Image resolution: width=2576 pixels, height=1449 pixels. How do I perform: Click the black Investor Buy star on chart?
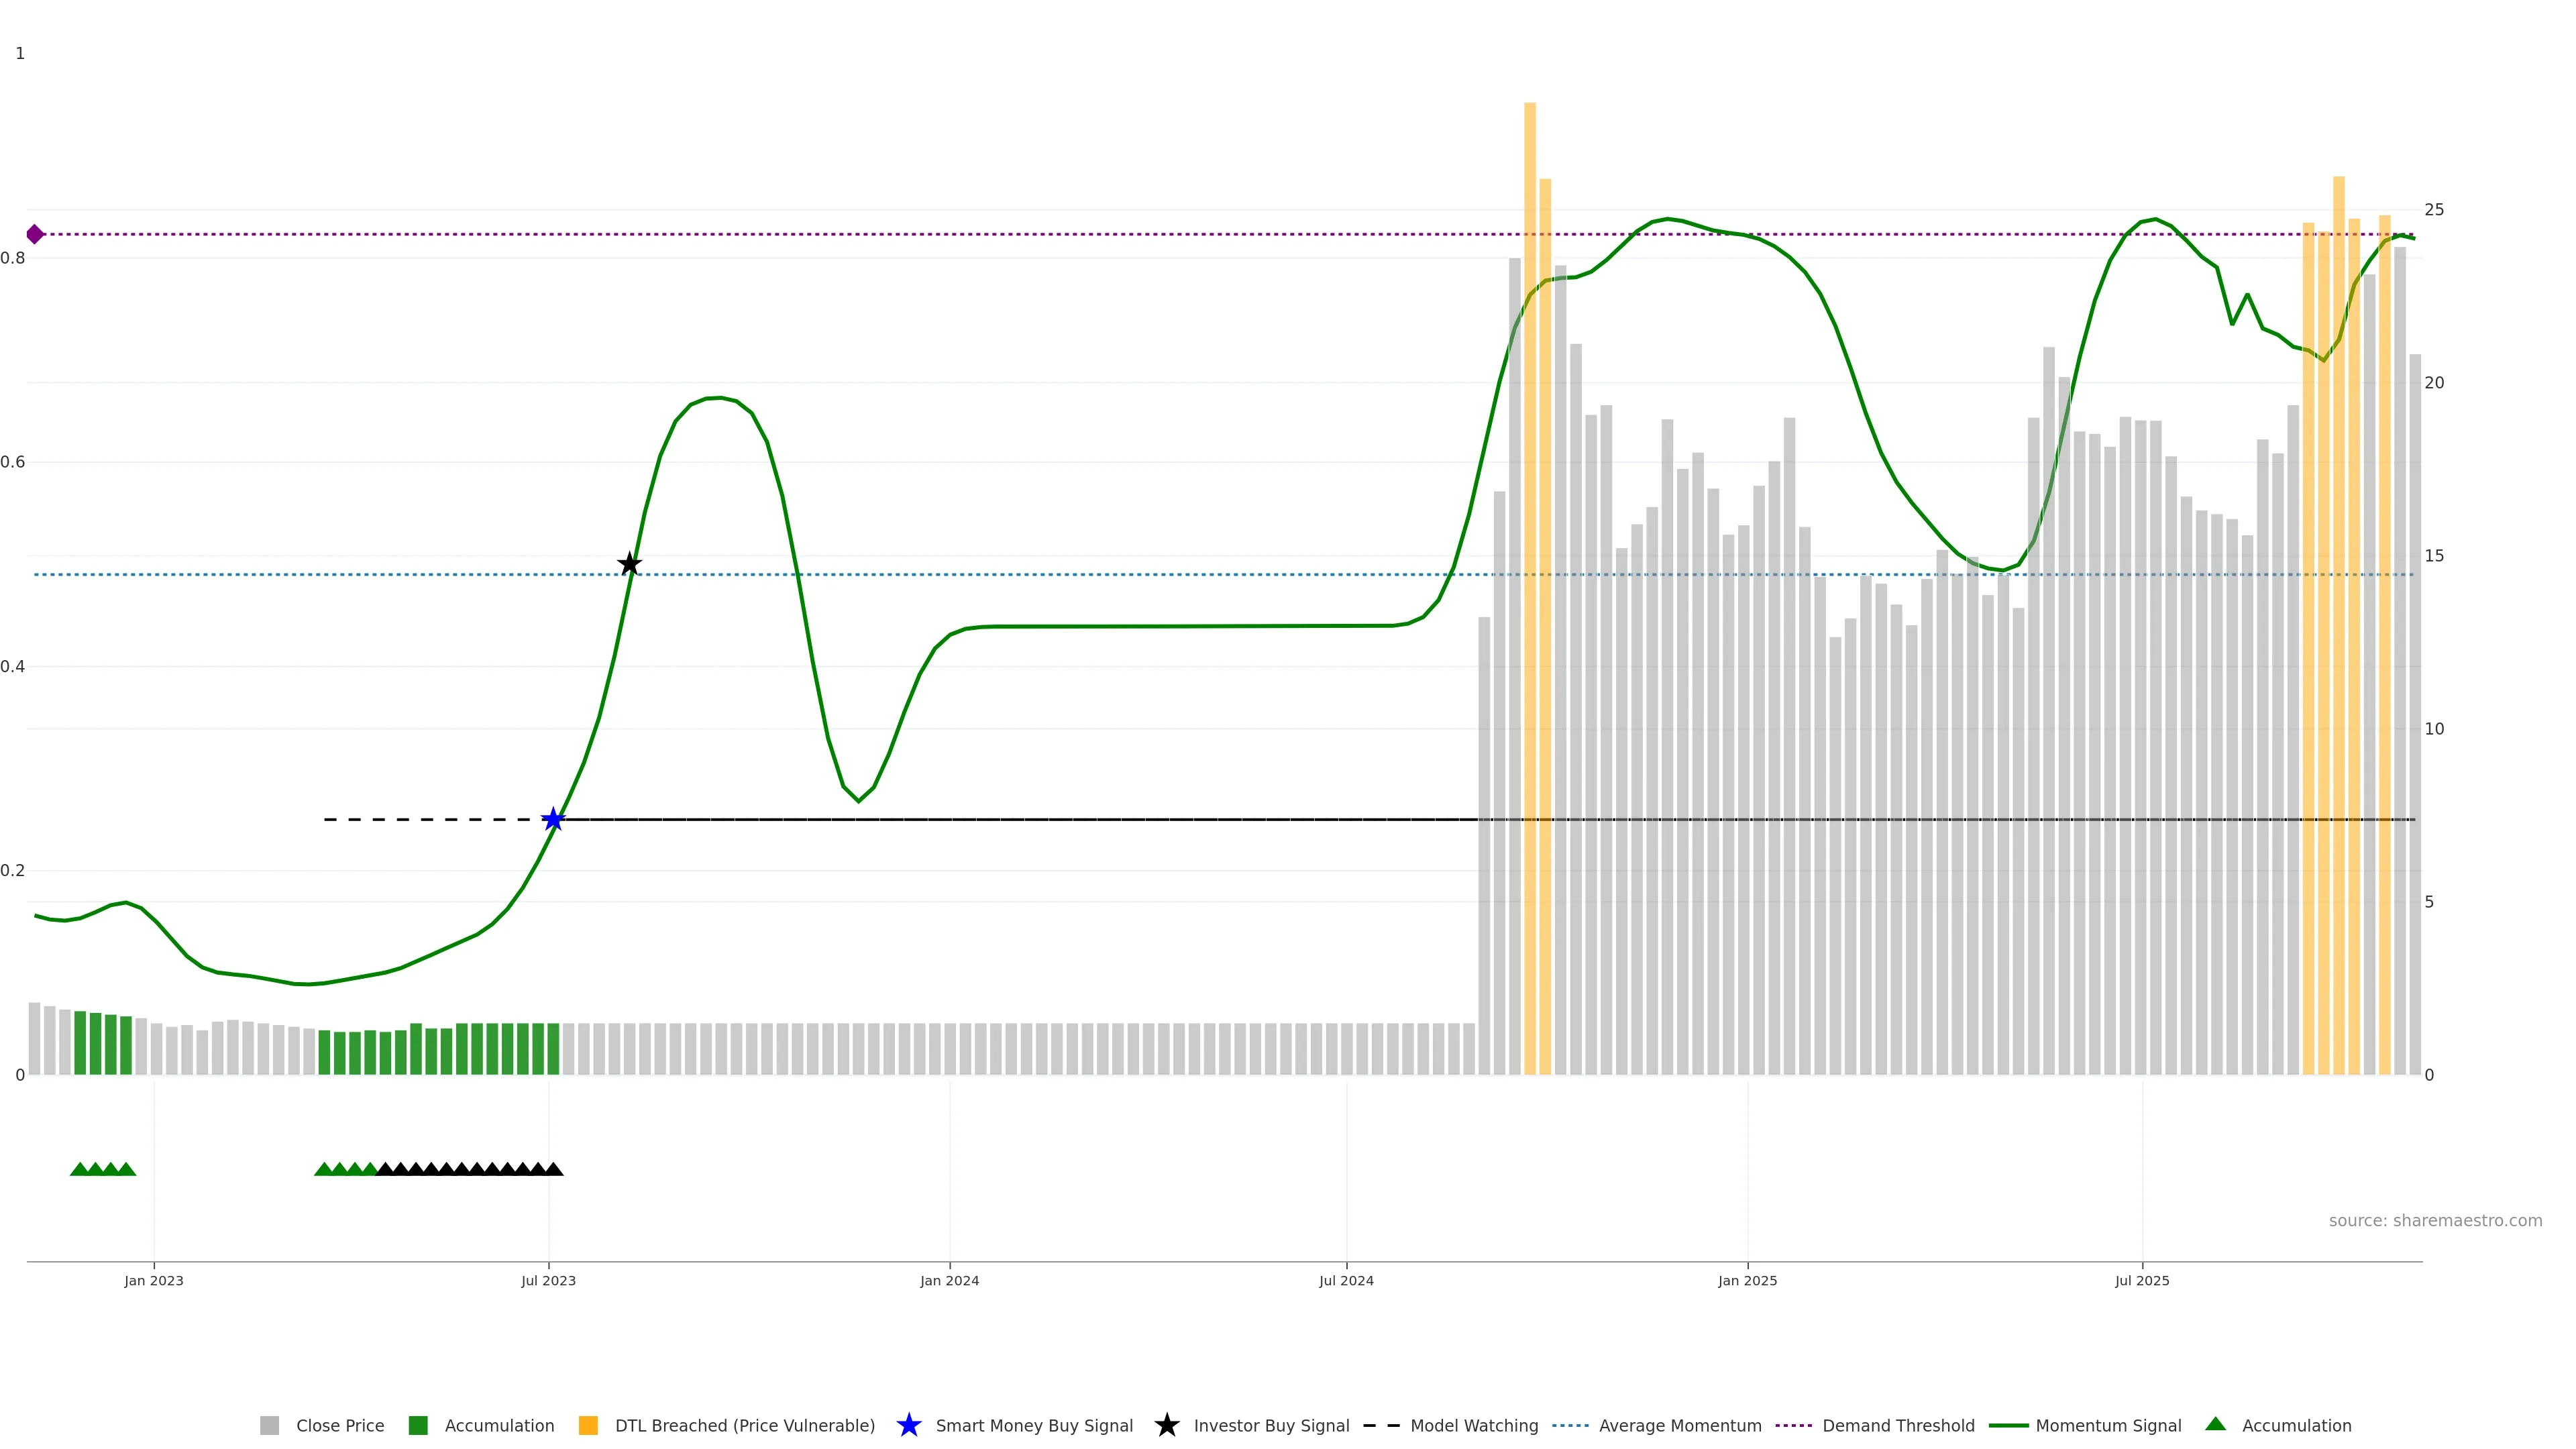tap(629, 564)
